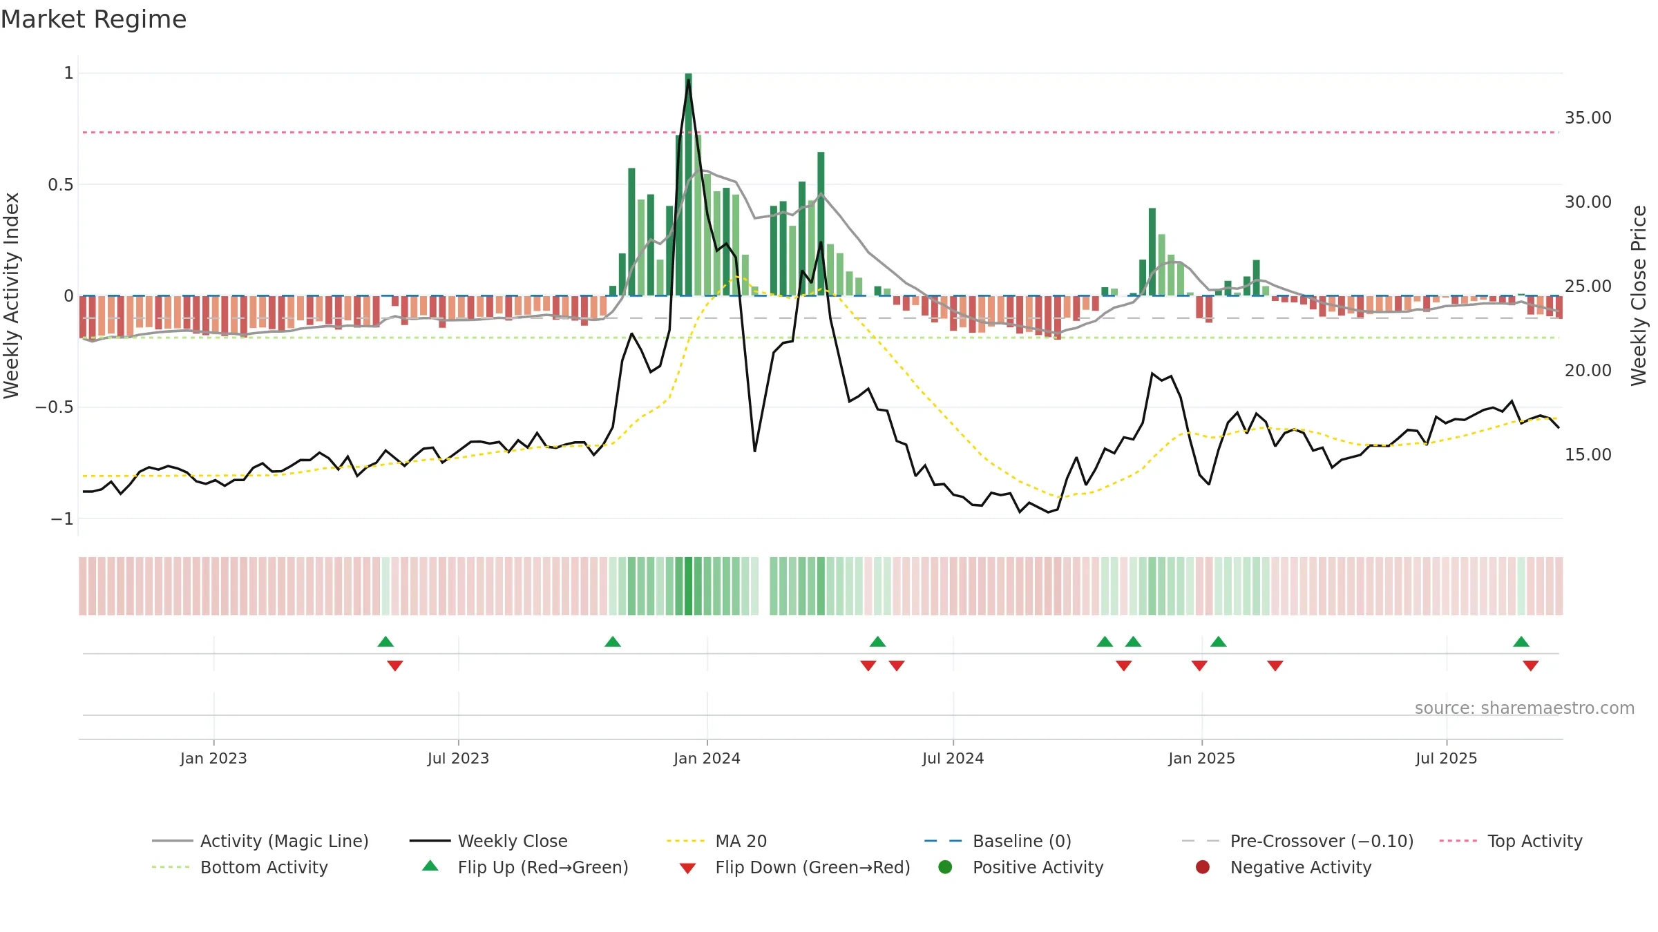Click the Positive Activity legend entry
This screenshot has width=1658, height=932.
coord(1020,867)
